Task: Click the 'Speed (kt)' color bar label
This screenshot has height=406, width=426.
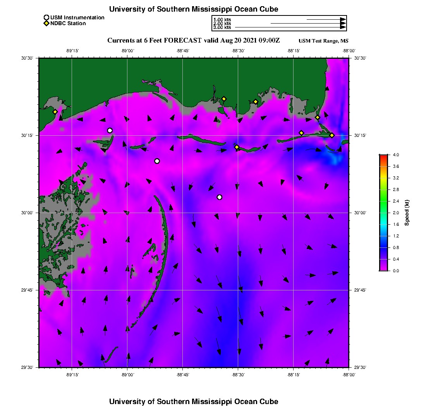Action: 407,213
